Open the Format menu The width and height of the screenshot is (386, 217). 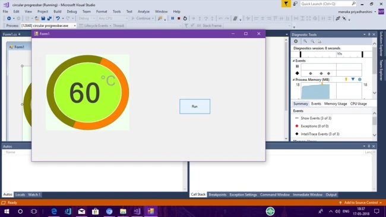pyautogui.click(x=102, y=11)
